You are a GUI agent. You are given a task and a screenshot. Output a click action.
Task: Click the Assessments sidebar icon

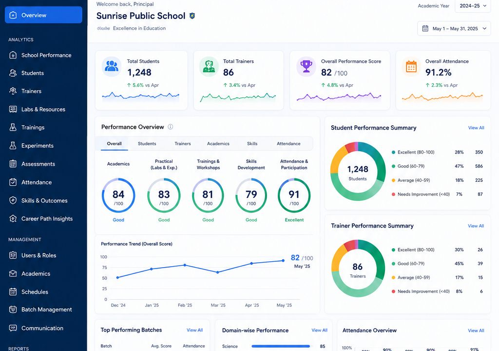(13, 164)
